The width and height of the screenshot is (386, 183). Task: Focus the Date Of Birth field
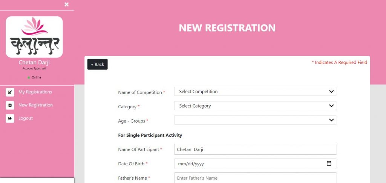pos(255,163)
